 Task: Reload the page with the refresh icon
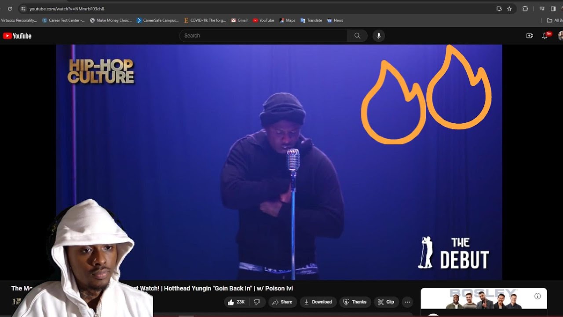[10, 8]
